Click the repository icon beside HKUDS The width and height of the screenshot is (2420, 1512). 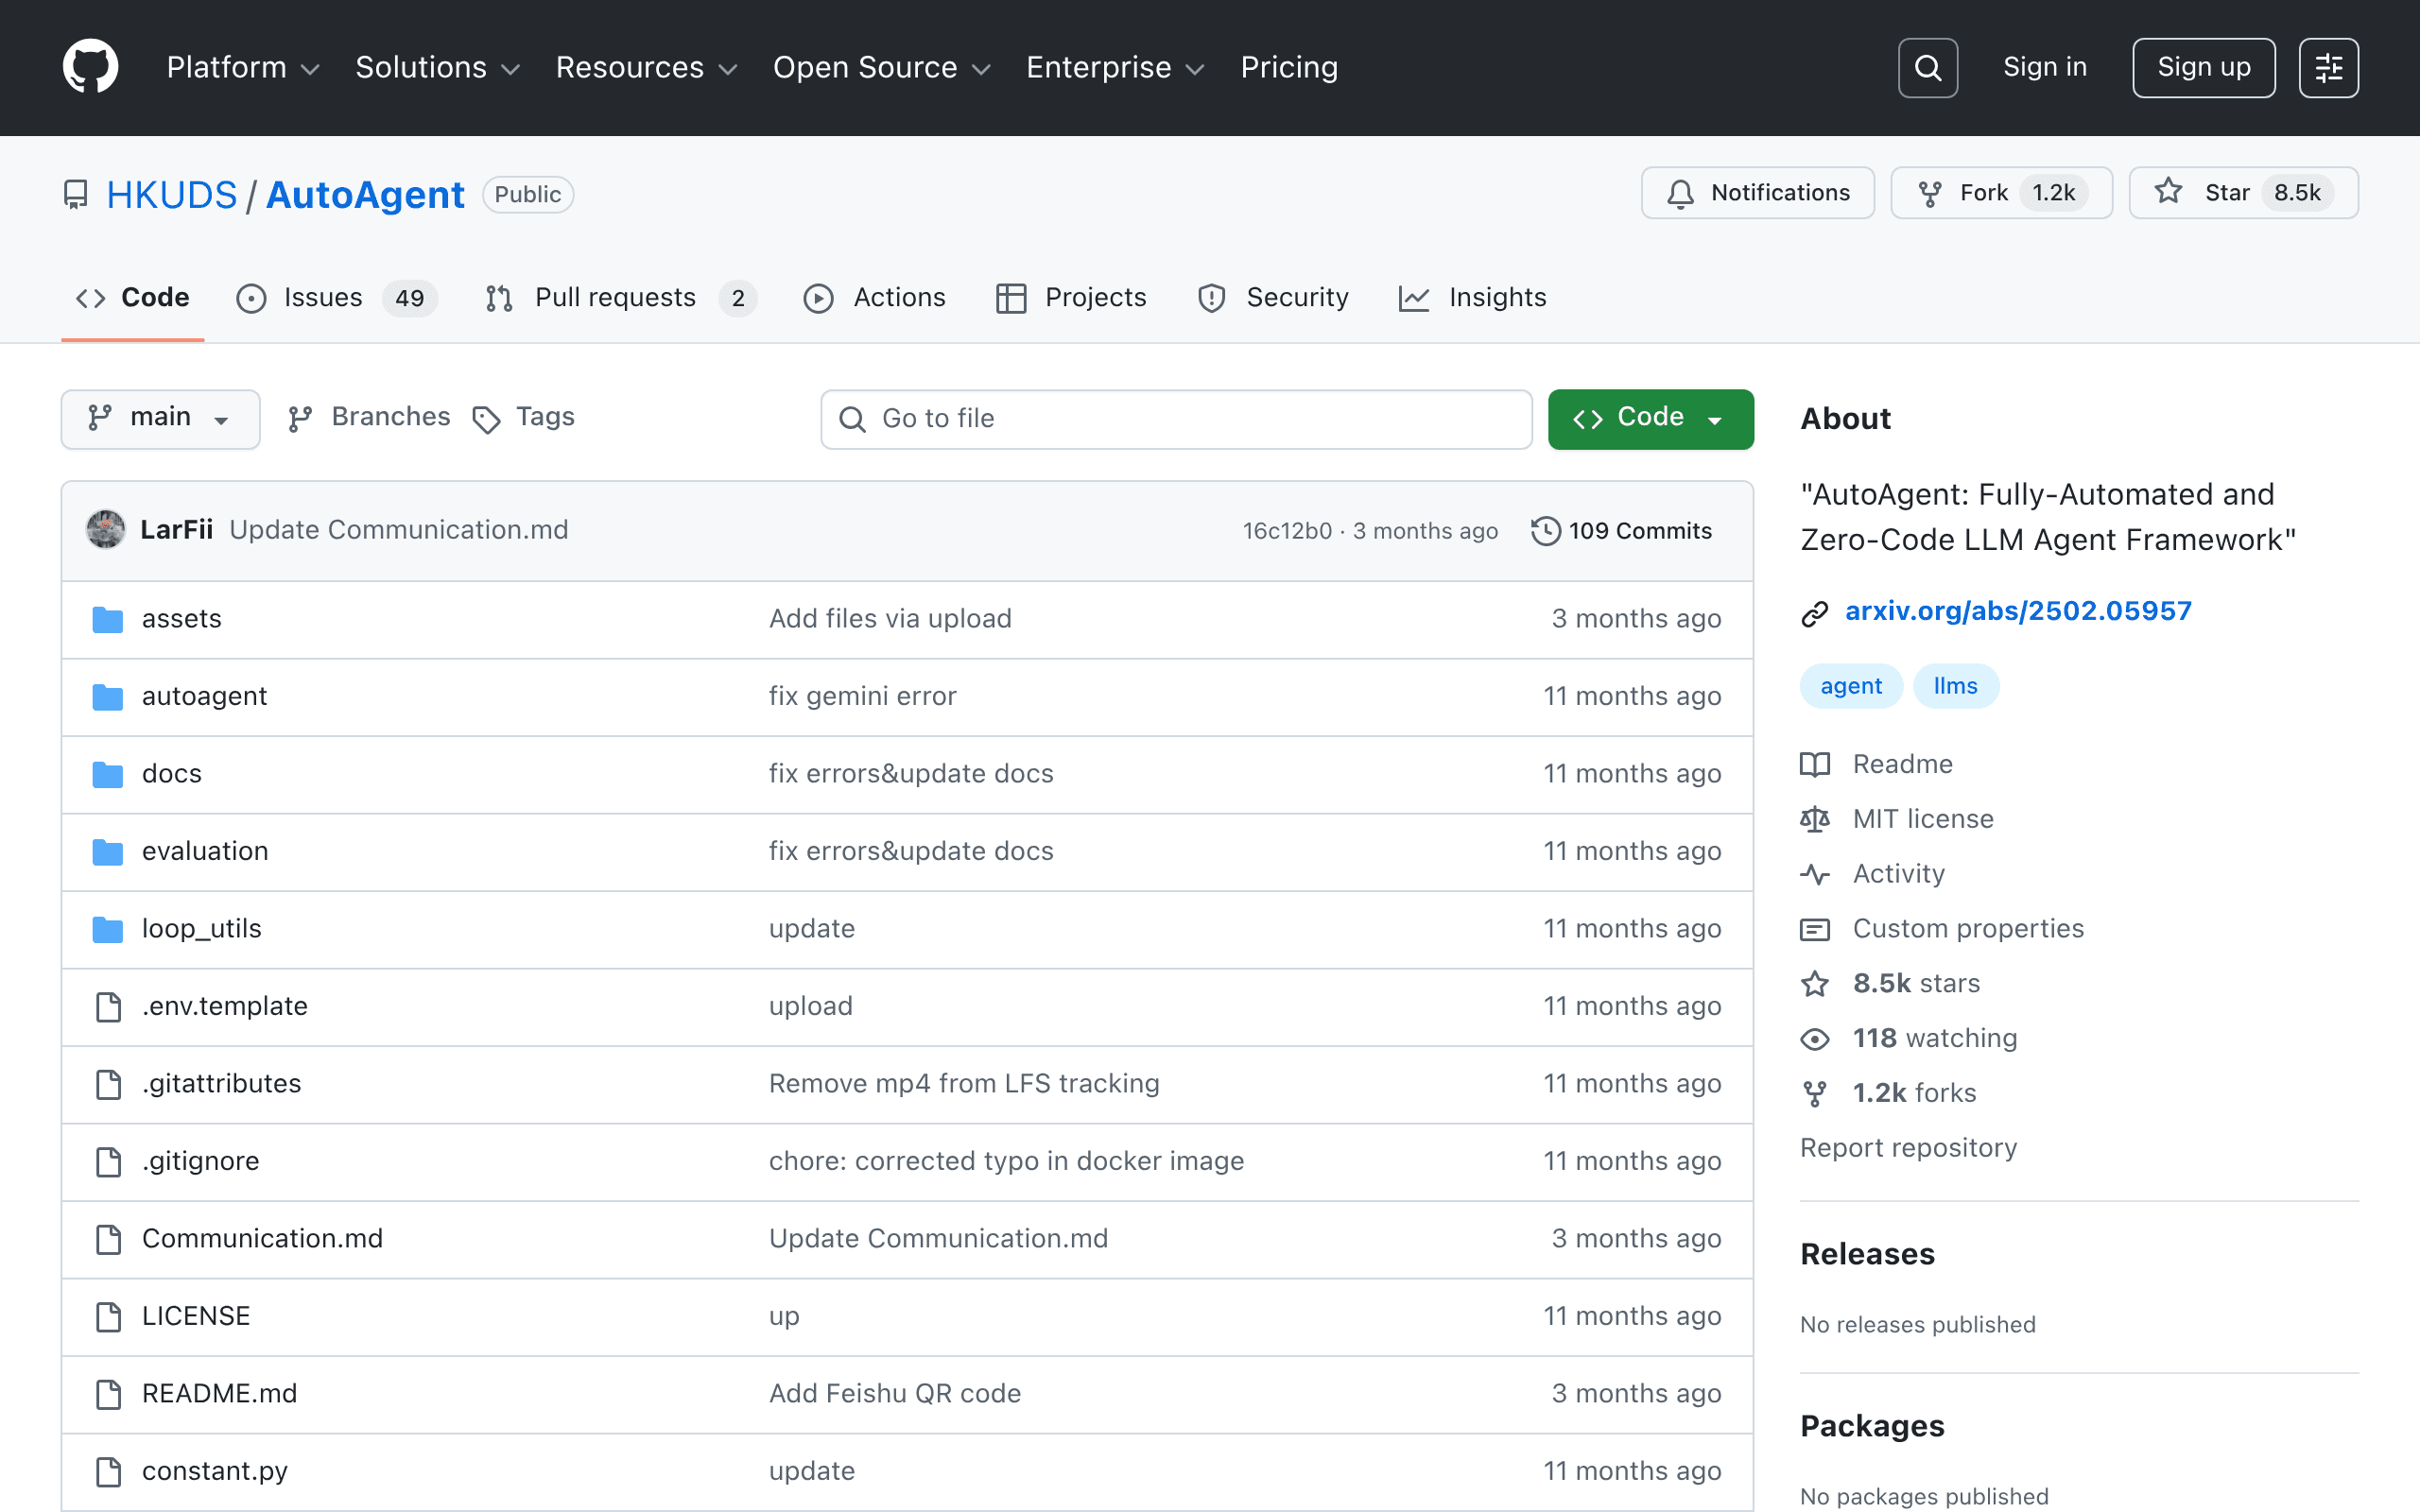(76, 194)
